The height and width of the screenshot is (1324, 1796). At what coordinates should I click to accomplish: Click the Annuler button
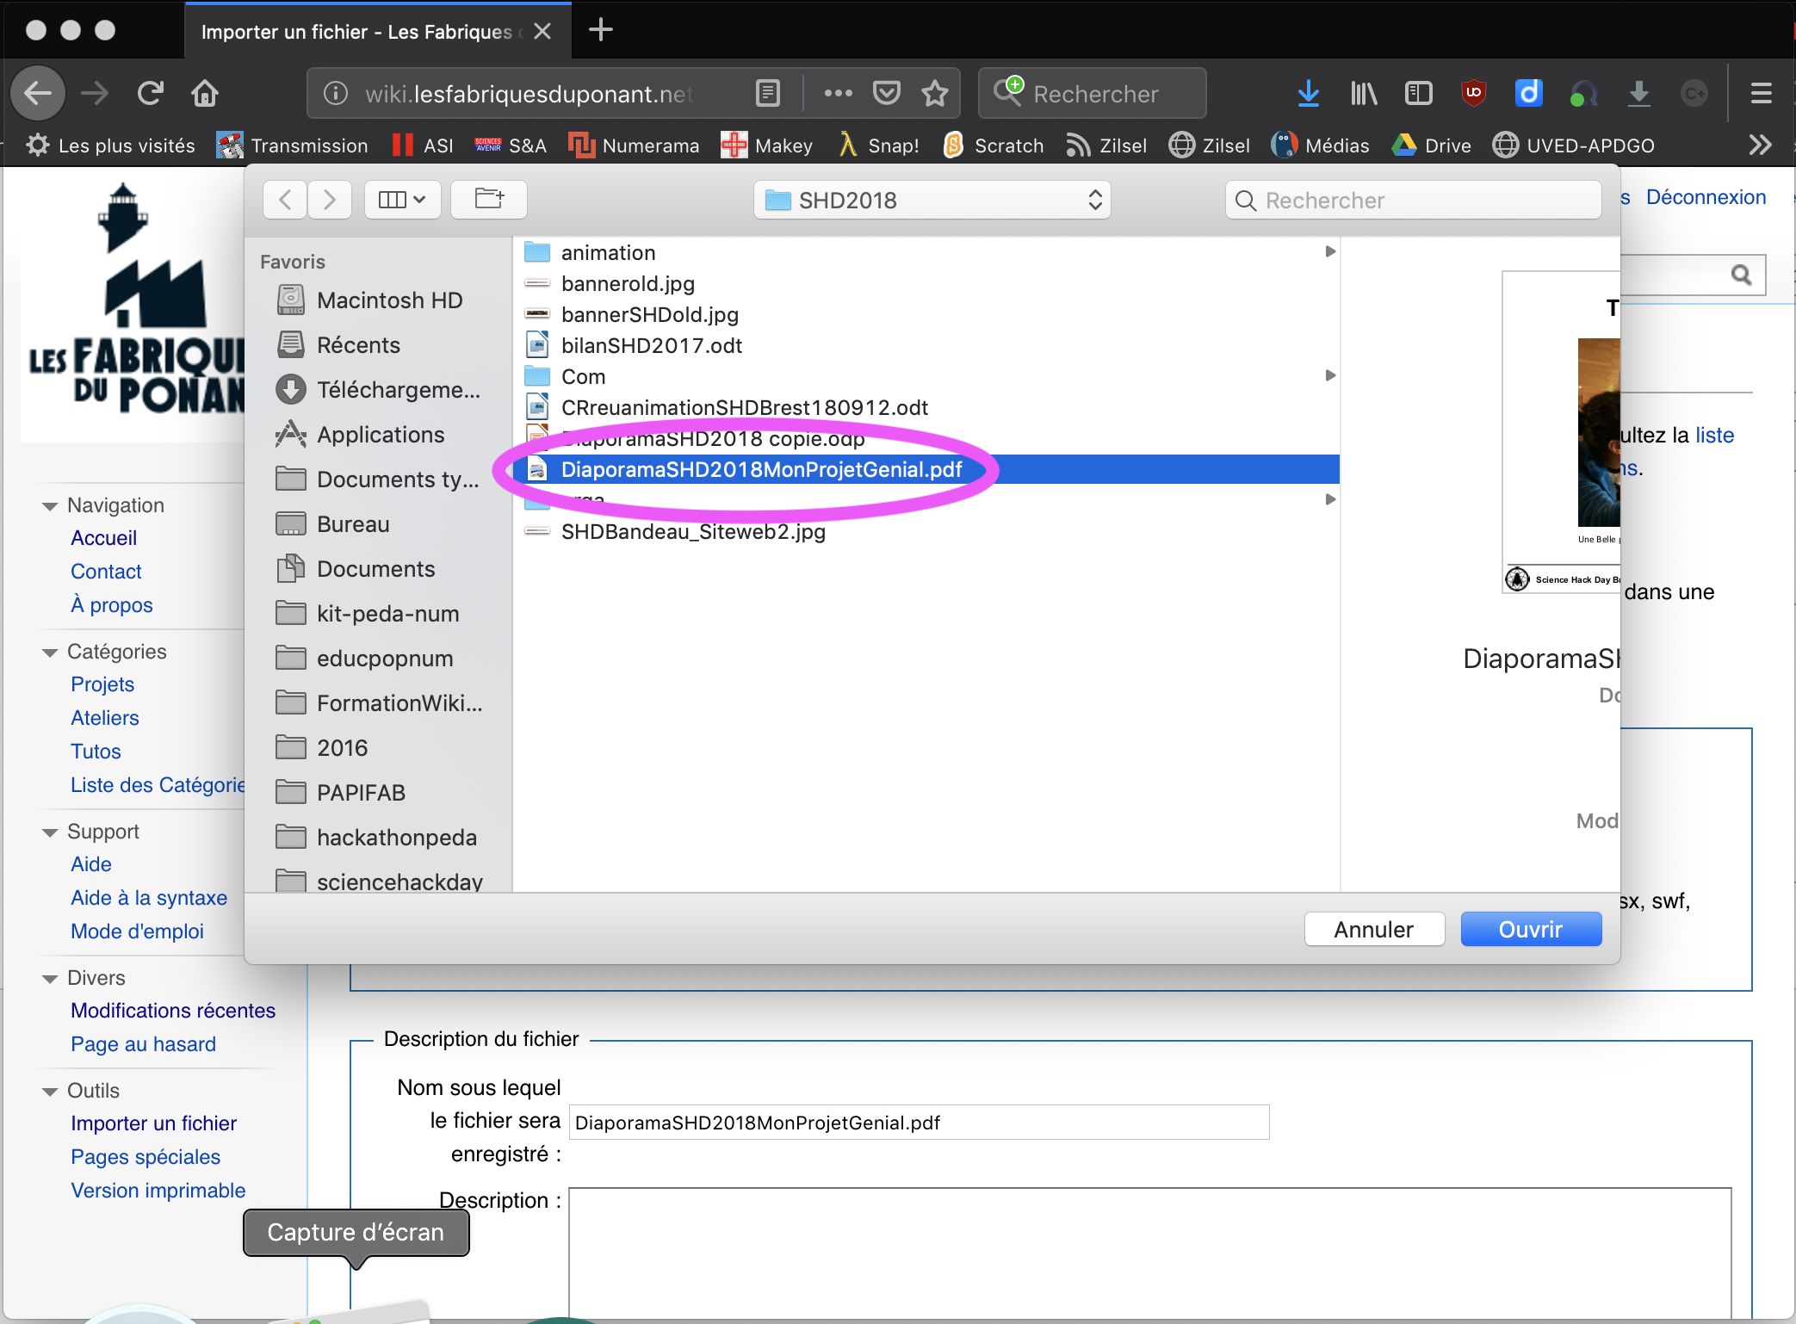[1373, 930]
